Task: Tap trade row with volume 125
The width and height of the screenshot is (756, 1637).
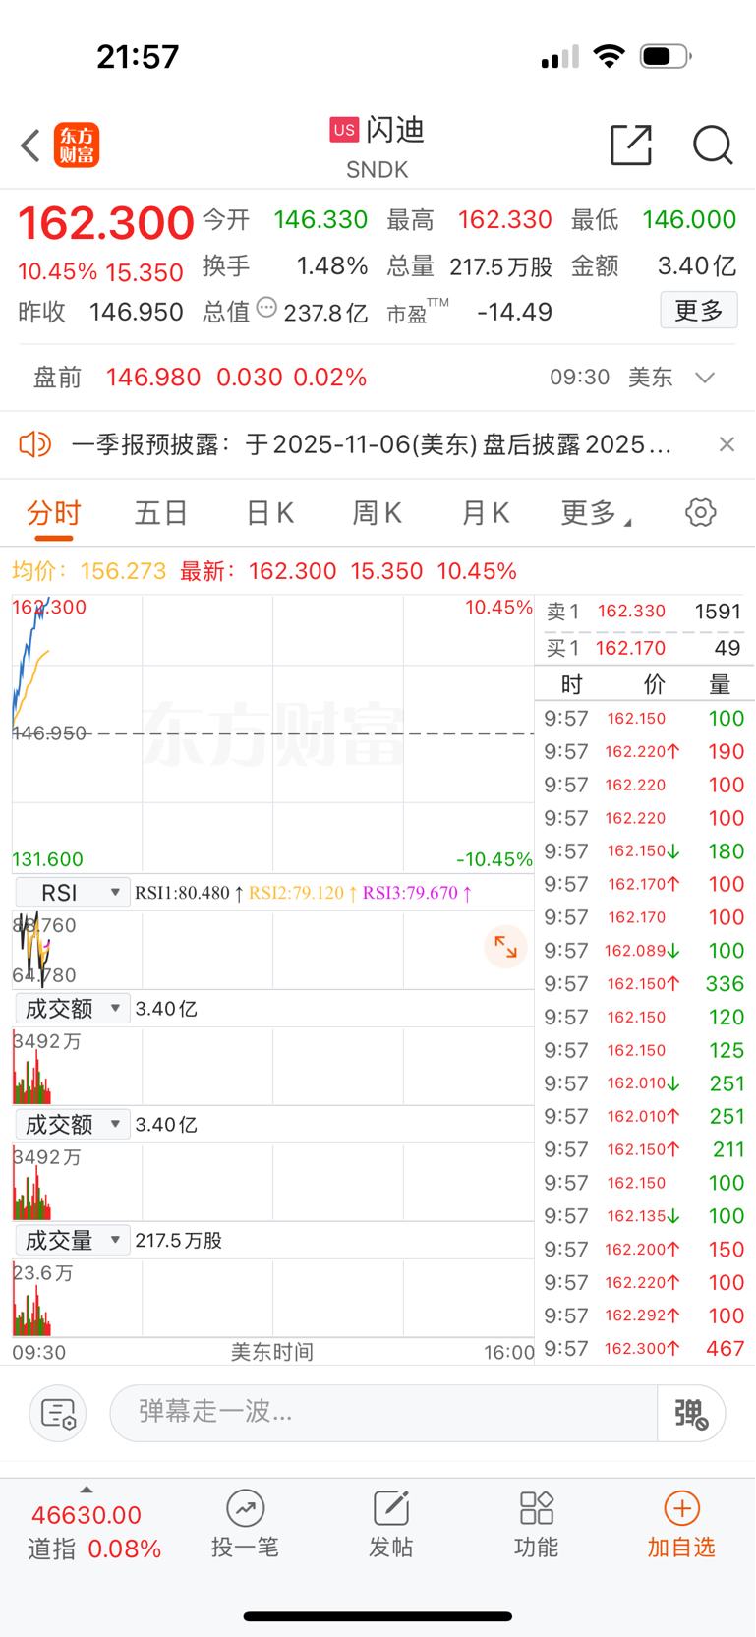Action: (644, 1050)
